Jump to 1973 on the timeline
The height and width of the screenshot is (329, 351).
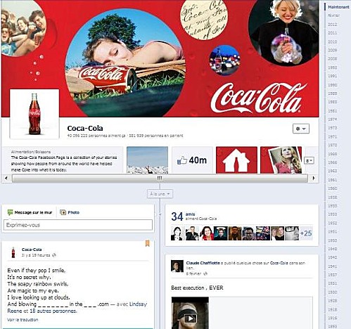[x=332, y=128]
